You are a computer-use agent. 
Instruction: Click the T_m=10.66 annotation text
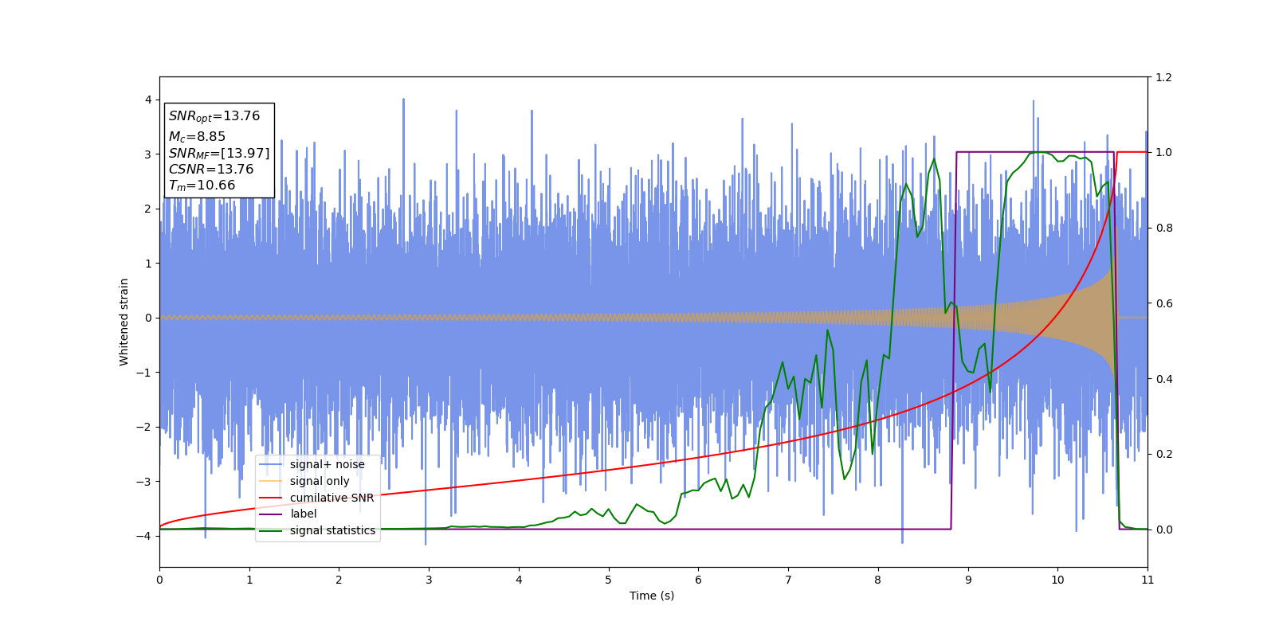point(202,186)
